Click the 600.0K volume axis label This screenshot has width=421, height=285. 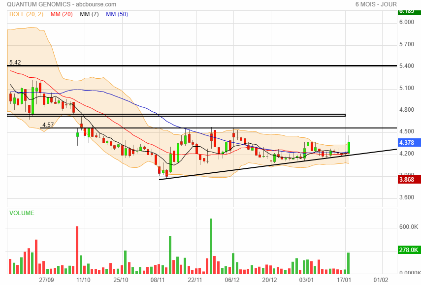408,227
